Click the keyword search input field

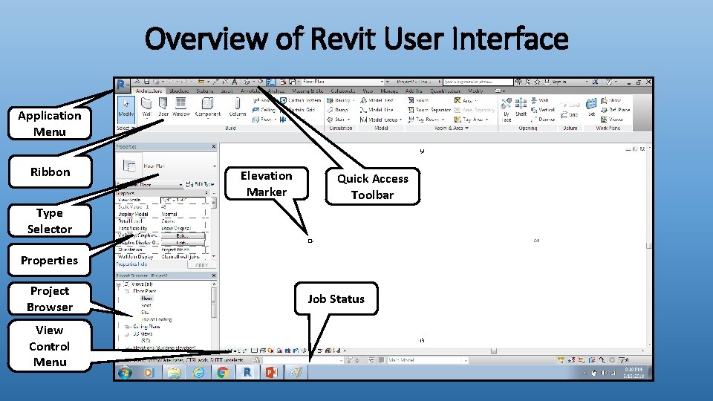478,82
